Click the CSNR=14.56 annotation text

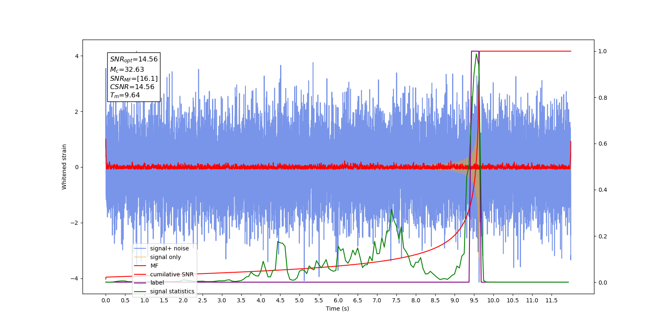(132, 87)
